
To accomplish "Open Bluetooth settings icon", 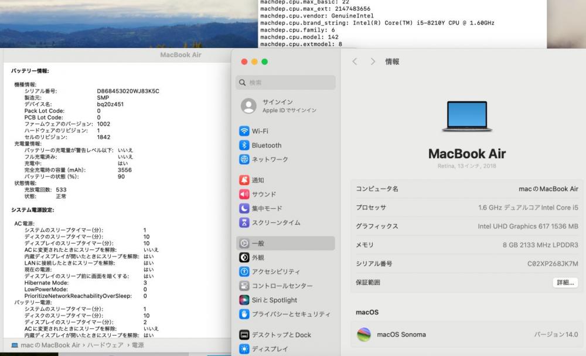I will pos(244,145).
